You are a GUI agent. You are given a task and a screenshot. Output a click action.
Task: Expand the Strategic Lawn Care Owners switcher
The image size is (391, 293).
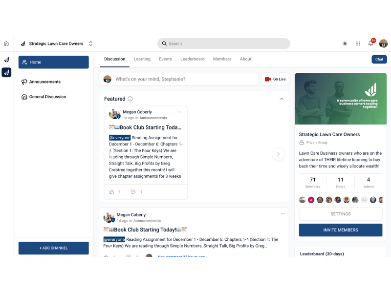coord(91,43)
